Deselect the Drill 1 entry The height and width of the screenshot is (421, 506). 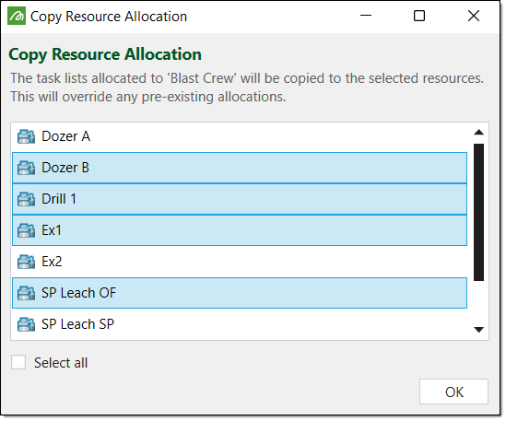click(x=240, y=199)
